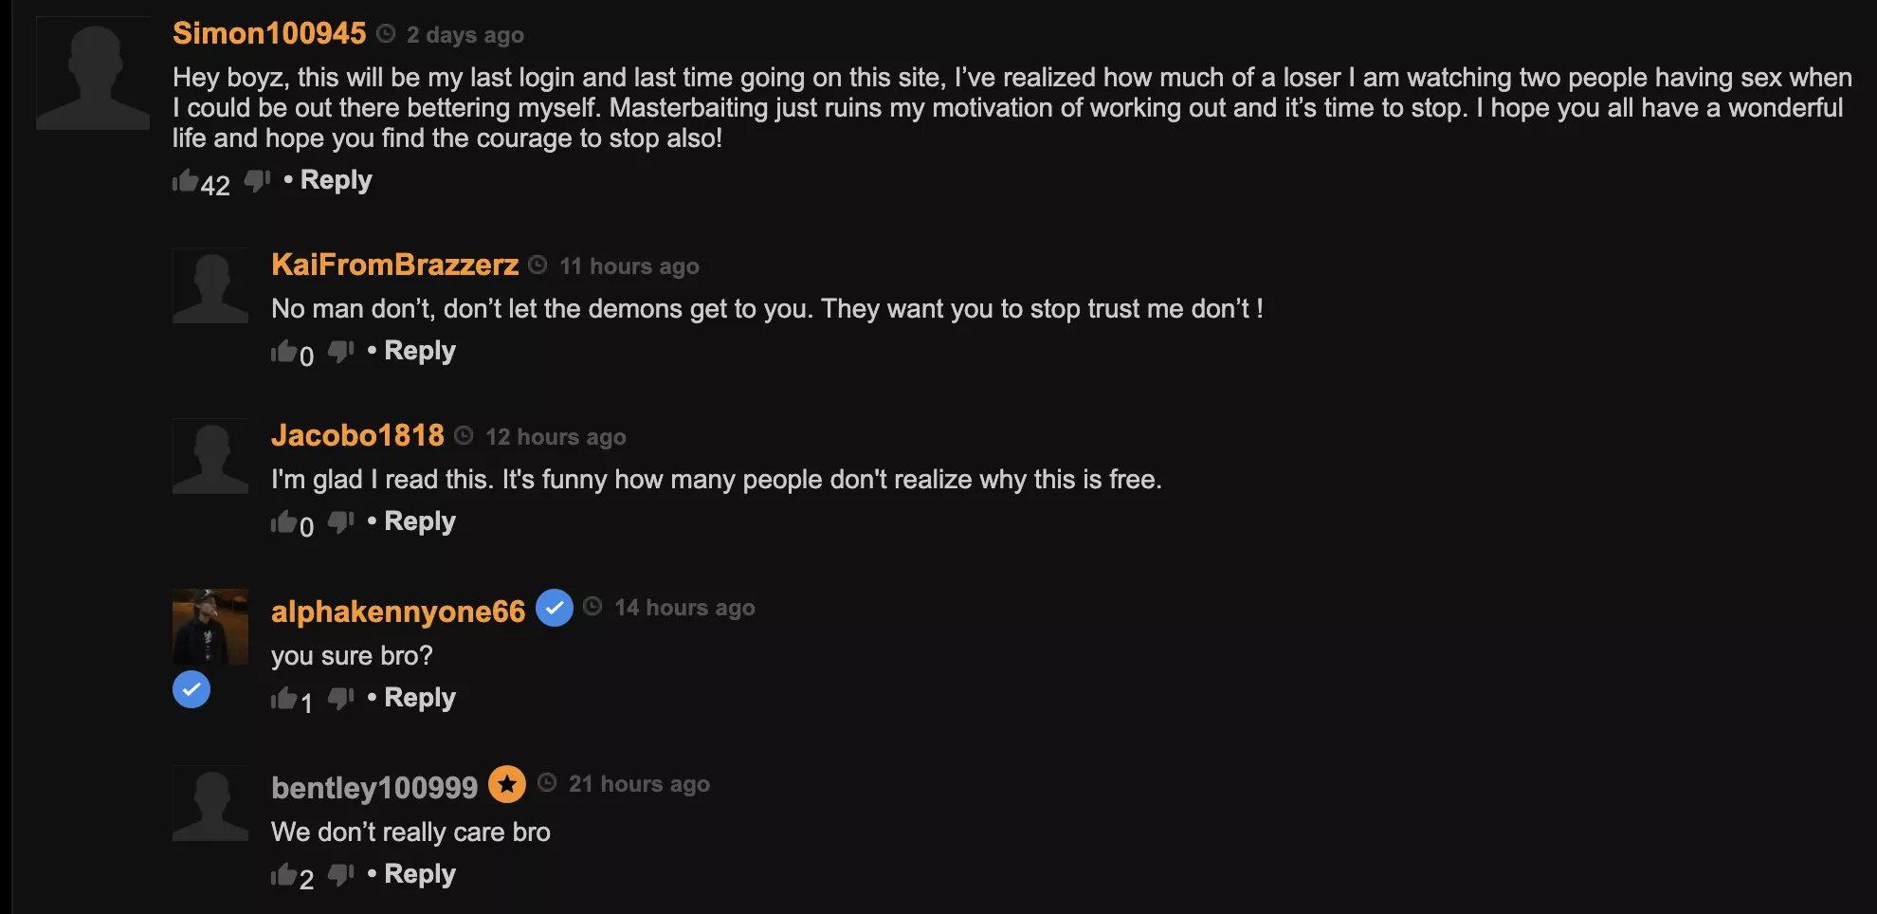Screen dimensions: 1877x914
Task: Thumbs up bentley100999's comment
Action: [x=283, y=875]
